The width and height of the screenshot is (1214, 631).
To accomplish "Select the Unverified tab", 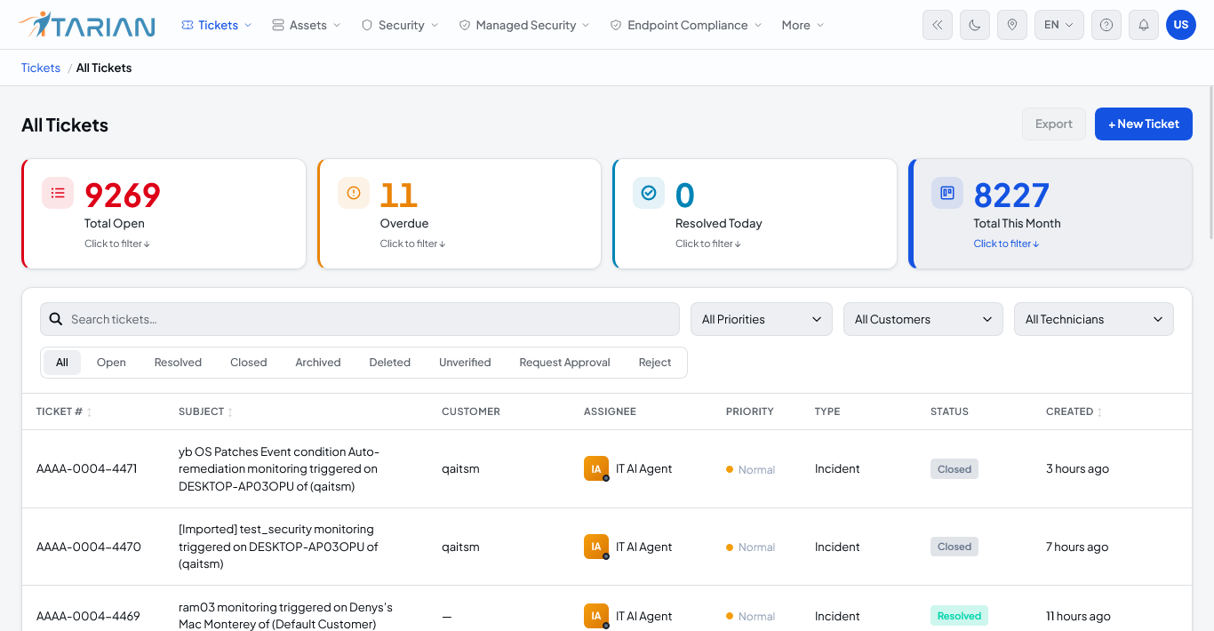I will (x=465, y=363).
